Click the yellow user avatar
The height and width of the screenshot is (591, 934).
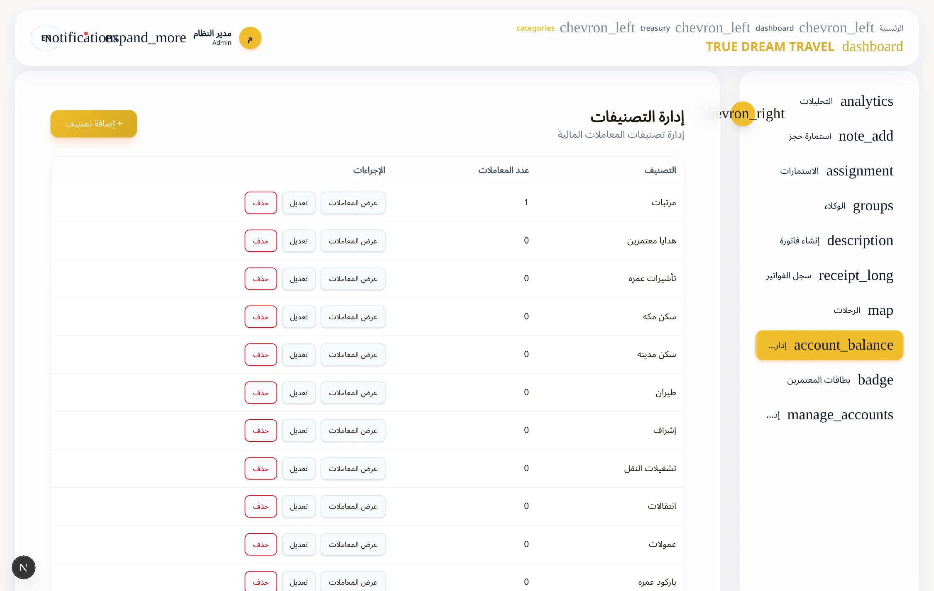(250, 38)
